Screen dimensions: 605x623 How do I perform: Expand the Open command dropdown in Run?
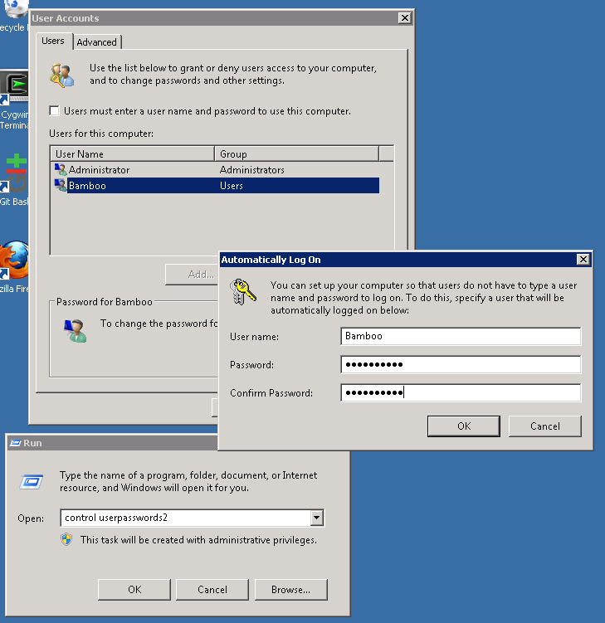tap(316, 518)
